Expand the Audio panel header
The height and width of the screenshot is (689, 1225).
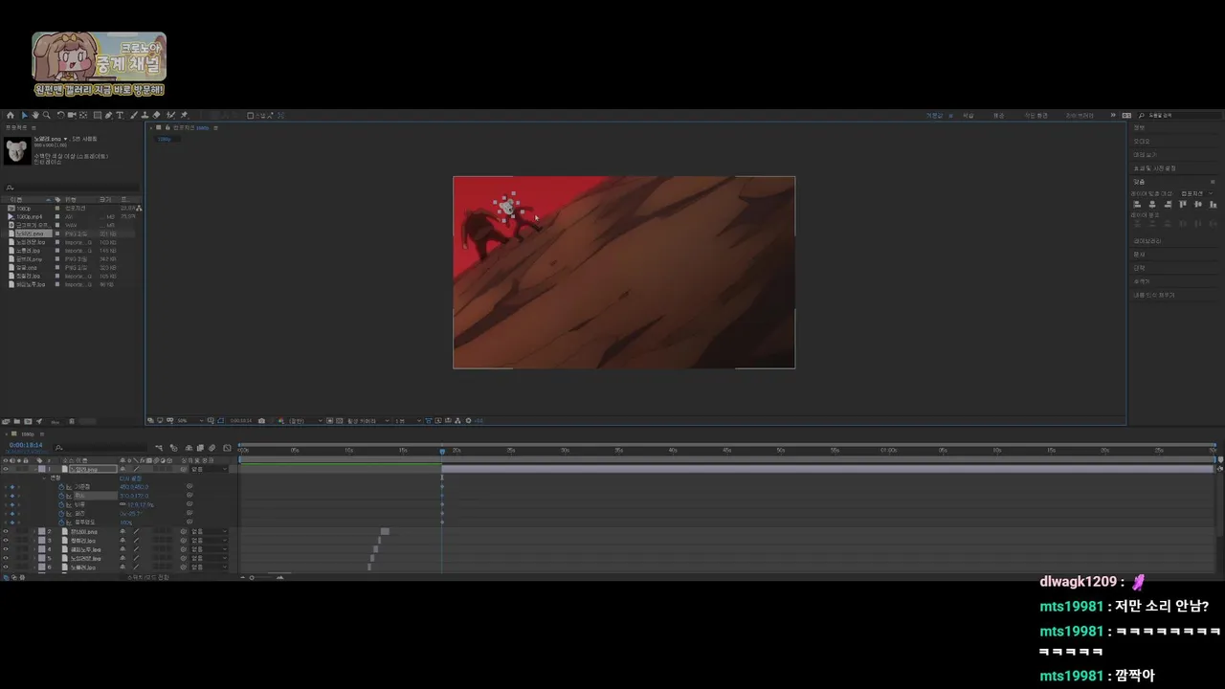tap(1142, 142)
